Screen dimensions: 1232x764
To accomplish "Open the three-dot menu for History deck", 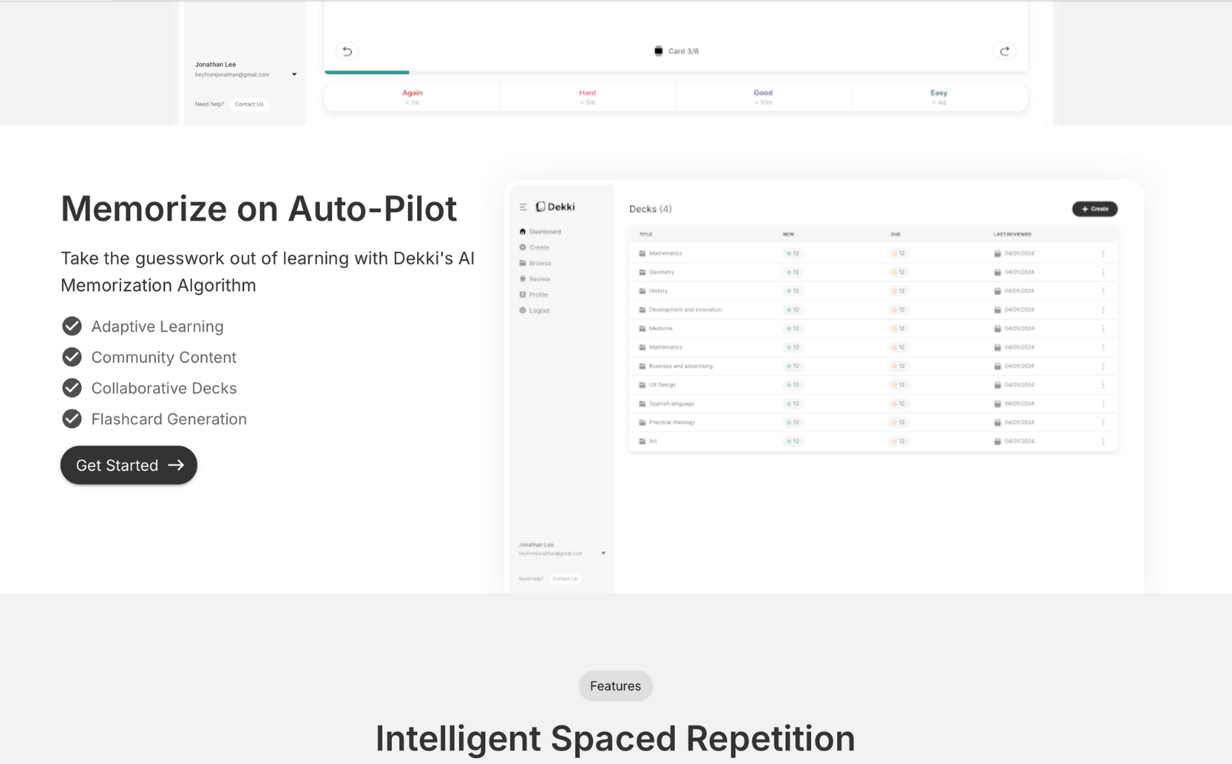I will [1103, 291].
